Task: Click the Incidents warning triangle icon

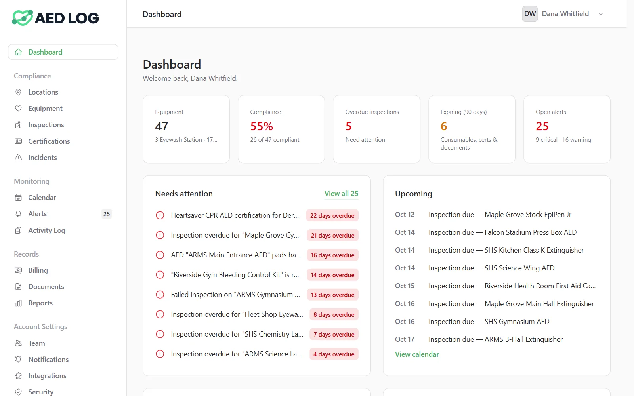Action: click(18, 158)
